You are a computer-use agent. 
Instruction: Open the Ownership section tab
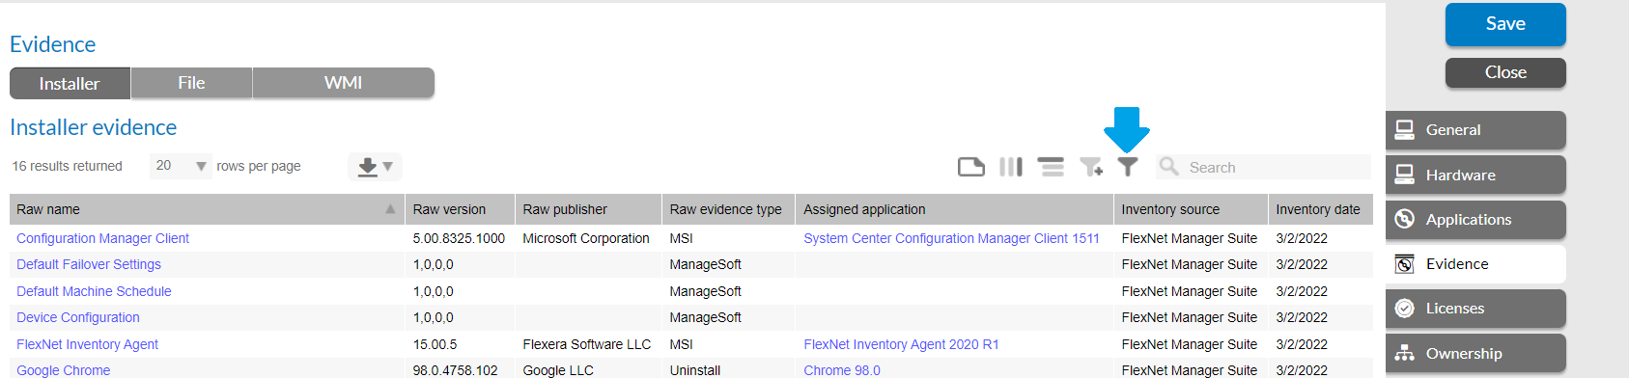tap(1475, 353)
